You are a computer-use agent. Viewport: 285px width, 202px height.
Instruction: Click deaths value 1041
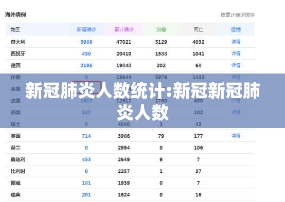198,54
